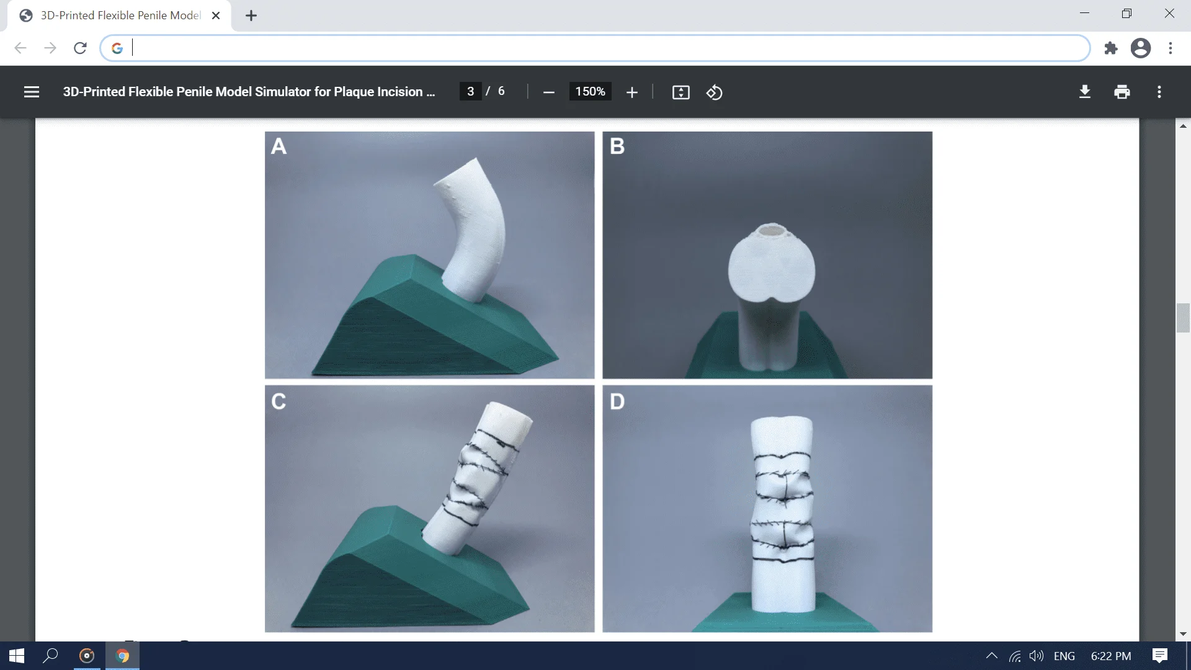
Task: Download the PDF file
Action: pos(1084,92)
